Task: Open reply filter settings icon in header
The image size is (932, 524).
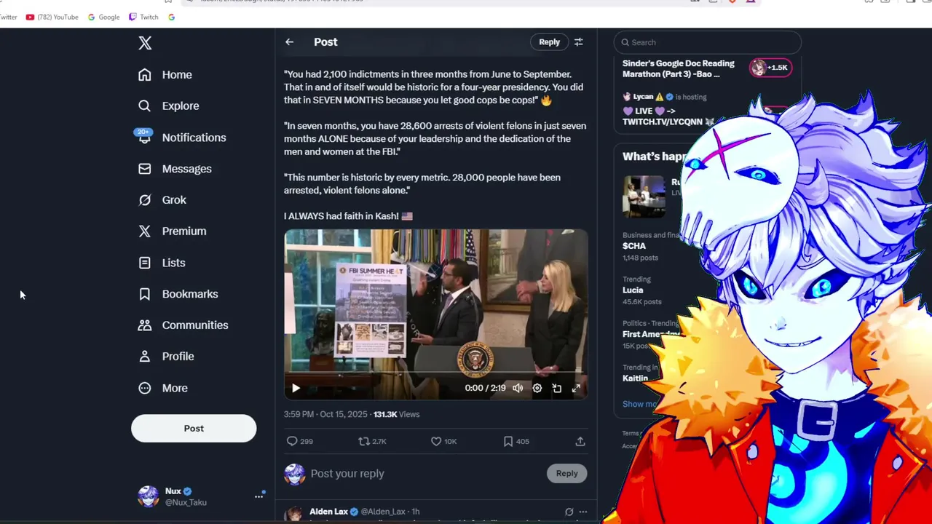Action: point(579,42)
